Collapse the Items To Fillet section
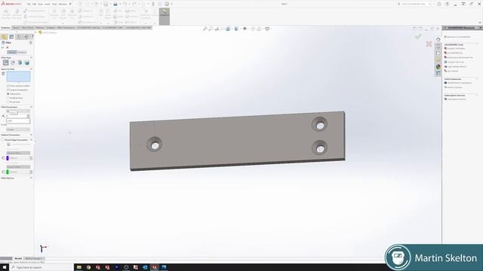The width and height of the screenshot is (483, 271). coord(31,69)
